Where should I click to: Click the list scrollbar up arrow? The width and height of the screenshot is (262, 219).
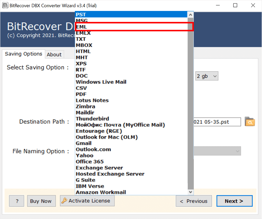pos(190,15)
